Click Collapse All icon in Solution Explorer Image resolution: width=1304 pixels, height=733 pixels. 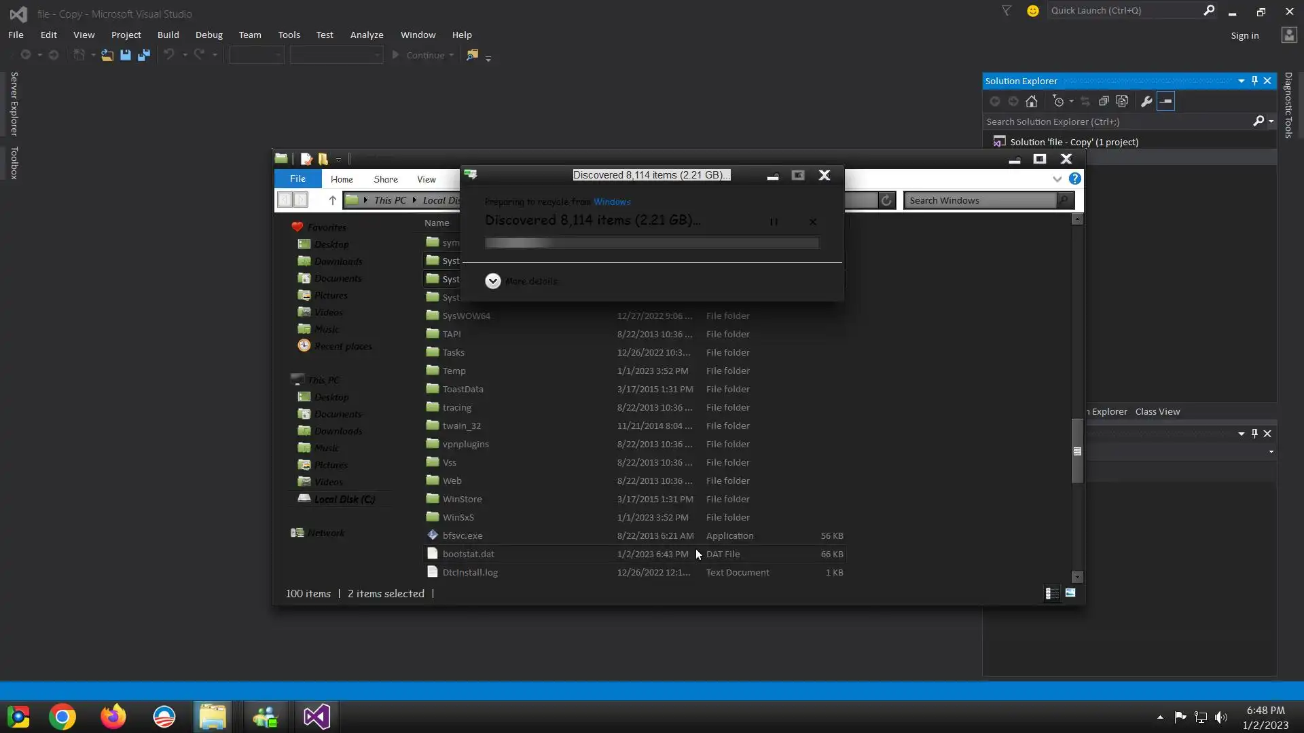[x=1104, y=102]
